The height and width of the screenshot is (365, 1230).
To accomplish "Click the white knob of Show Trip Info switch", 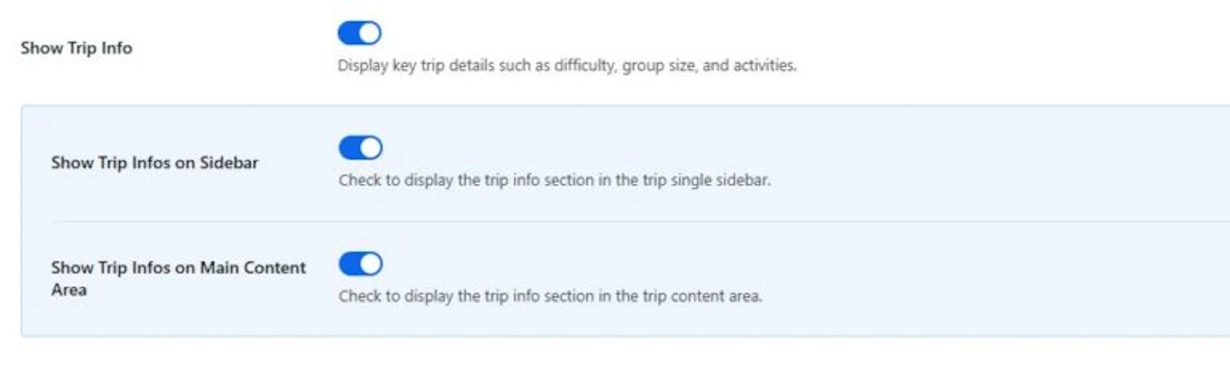I will (x=370, y=33).
